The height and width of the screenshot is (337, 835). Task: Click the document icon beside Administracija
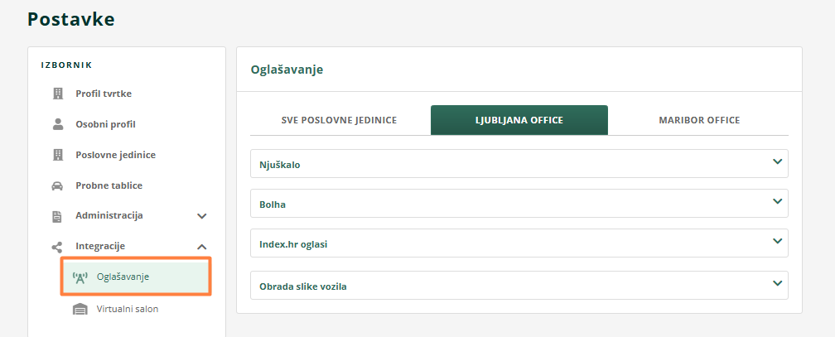tap(58, 216)
